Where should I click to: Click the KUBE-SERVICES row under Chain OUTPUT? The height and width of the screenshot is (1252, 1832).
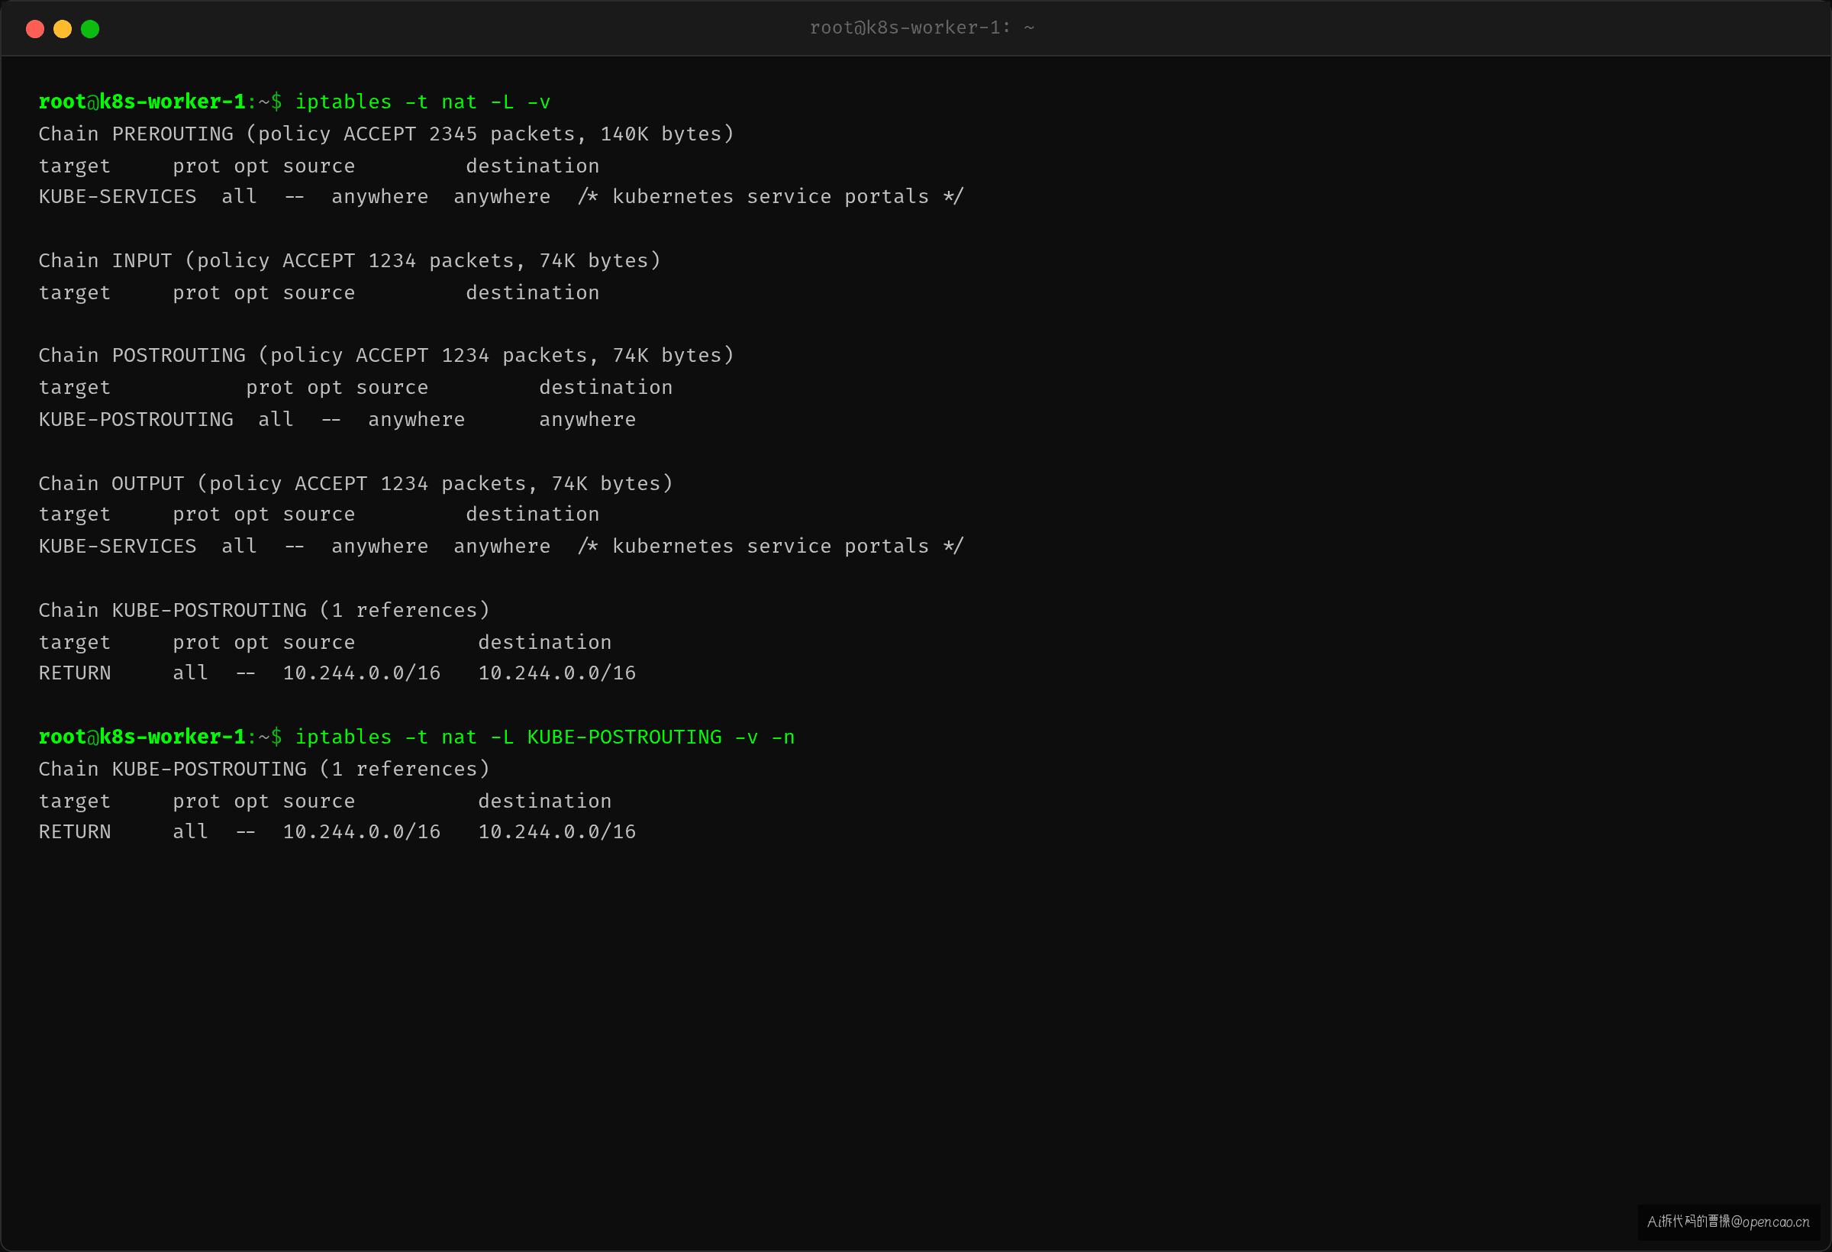(501, 547)
